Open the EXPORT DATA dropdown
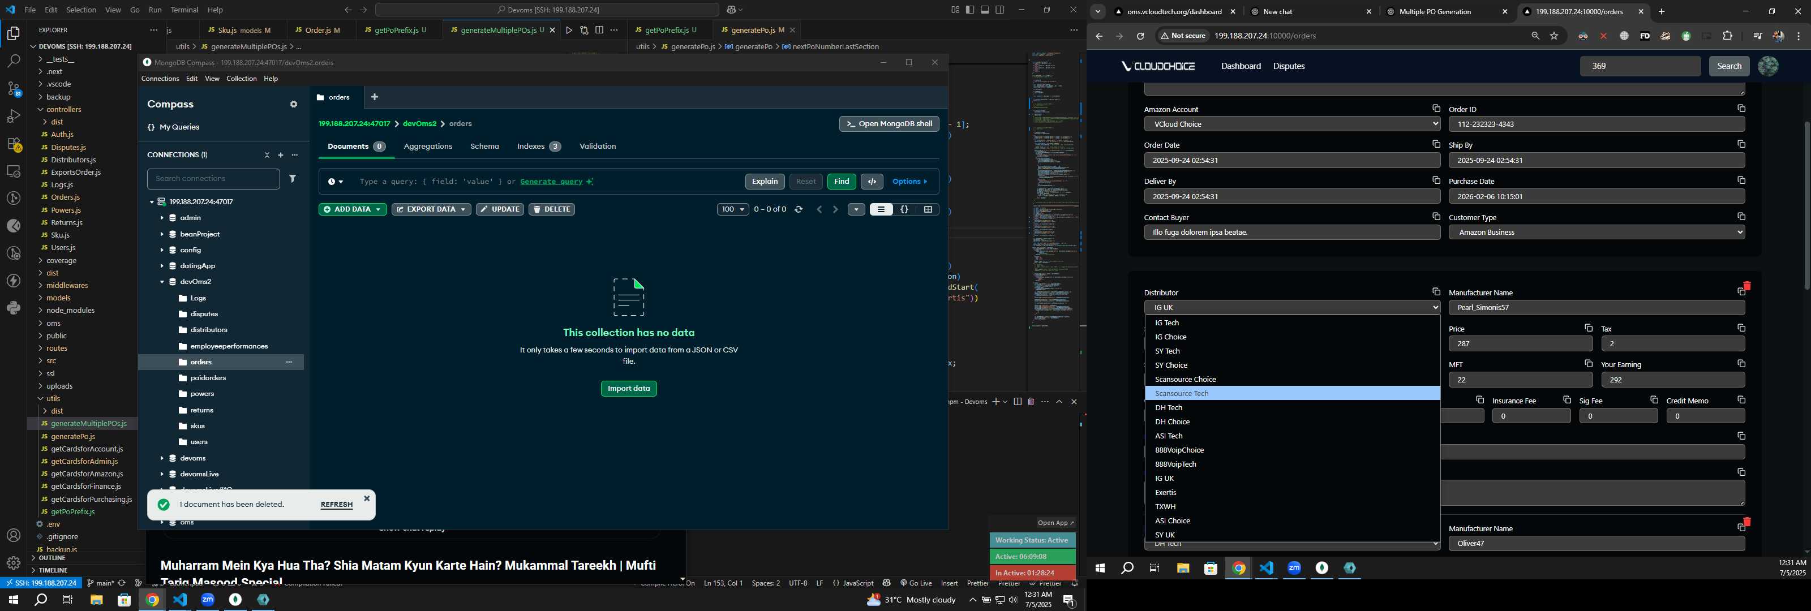 click(431, 209)
